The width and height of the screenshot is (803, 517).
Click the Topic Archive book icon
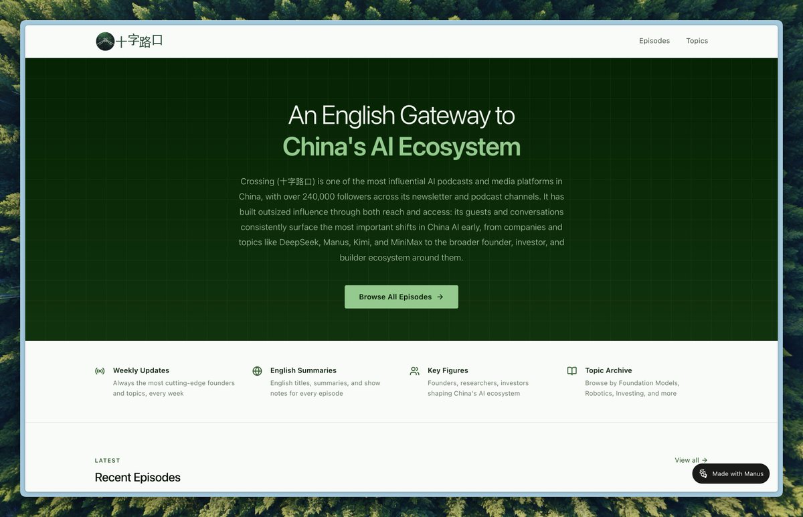[x=571, y=371]
